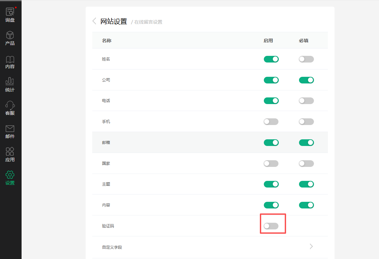Enable the 验证码 captcha toggle

(x=271, y=226)
